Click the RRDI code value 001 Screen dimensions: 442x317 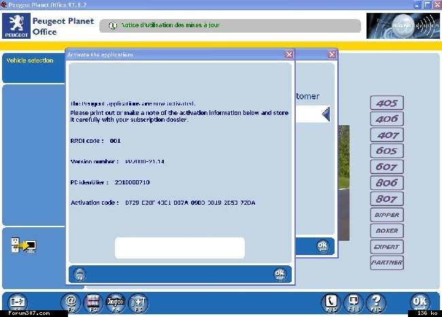pyautogui.click(x=116, y=141)
